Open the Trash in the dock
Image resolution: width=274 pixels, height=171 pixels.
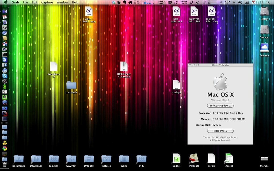[x=5, y=164]
